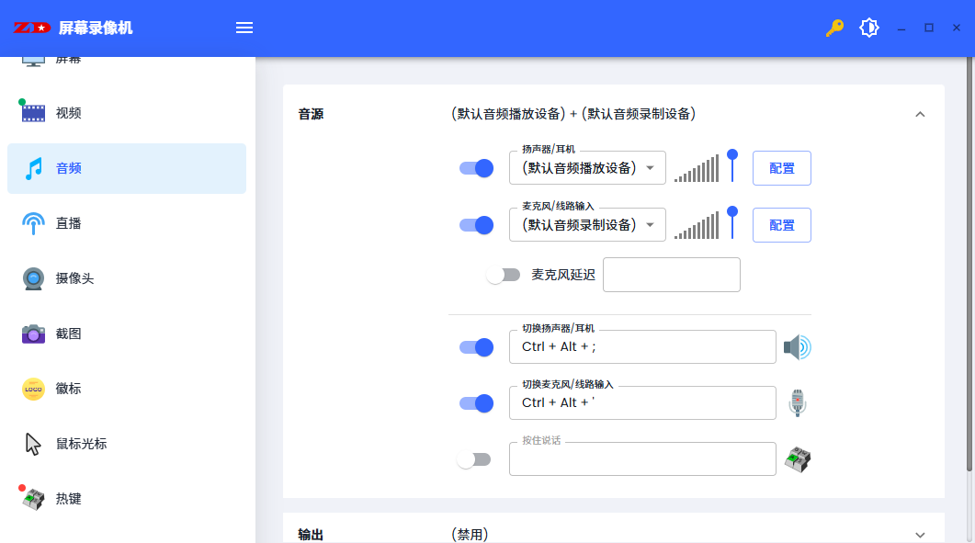
Task: Expand the 输出 section
Action: click(x=920, y=535)
